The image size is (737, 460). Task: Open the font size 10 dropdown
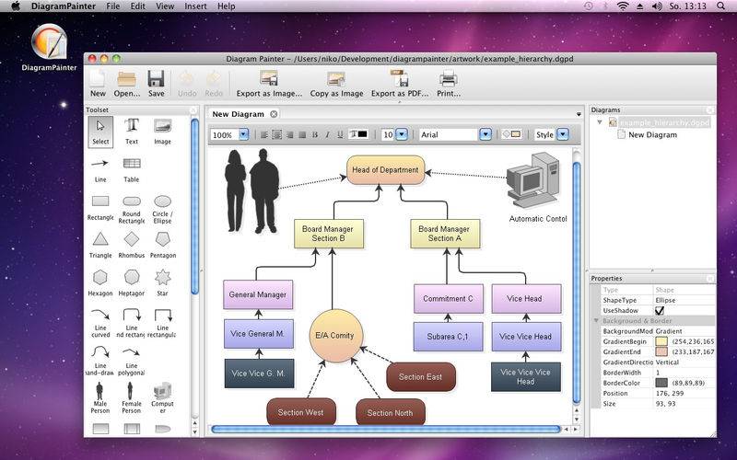(x=402, y=134)
